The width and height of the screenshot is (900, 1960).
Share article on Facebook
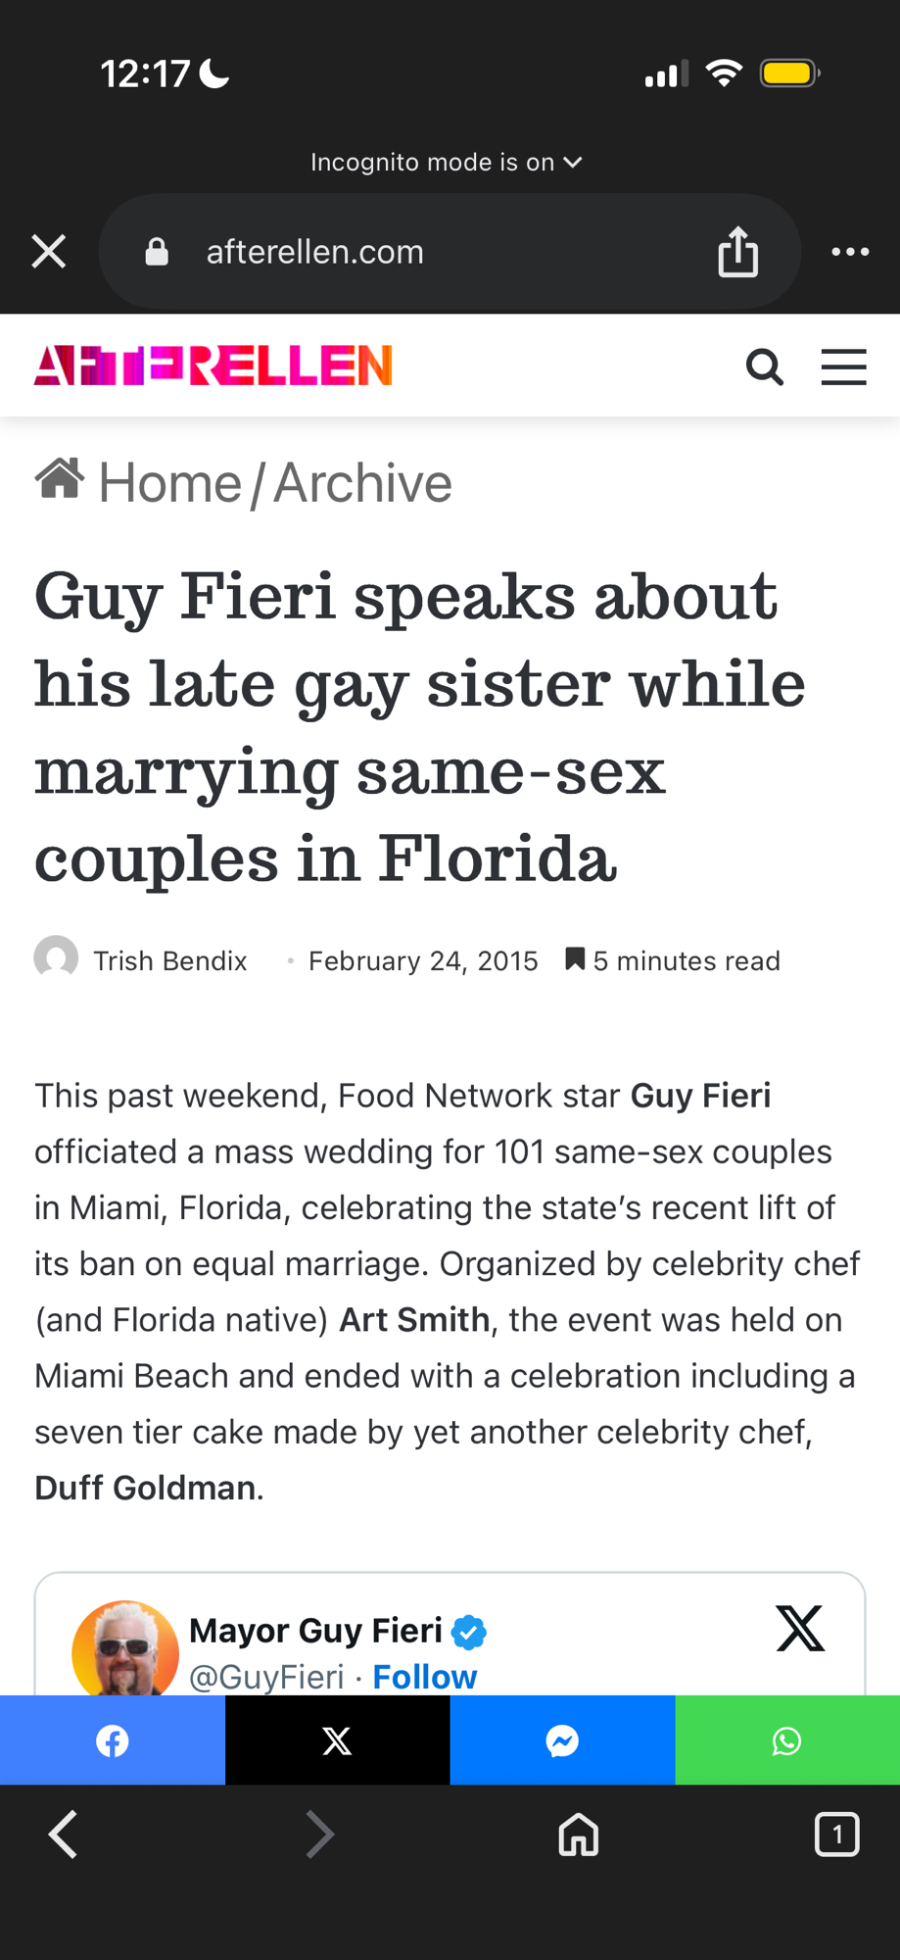point(113,1740)
